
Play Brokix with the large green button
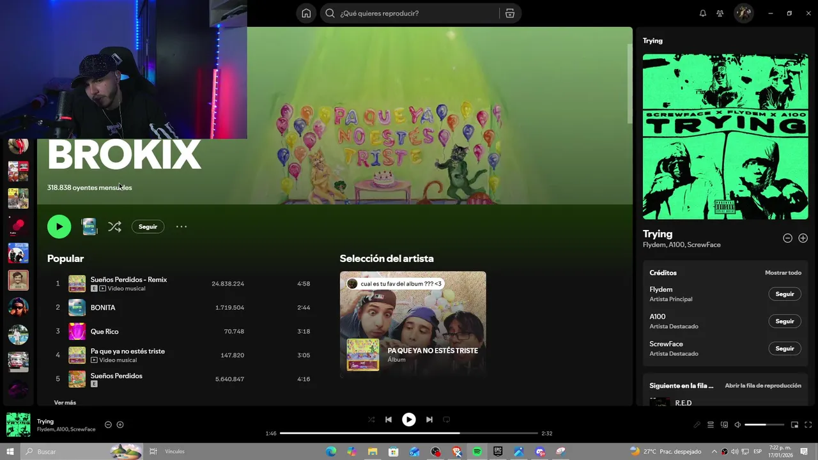(x=59, y=226)
